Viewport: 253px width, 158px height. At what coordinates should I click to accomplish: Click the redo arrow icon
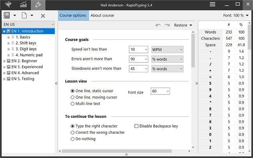167,25
